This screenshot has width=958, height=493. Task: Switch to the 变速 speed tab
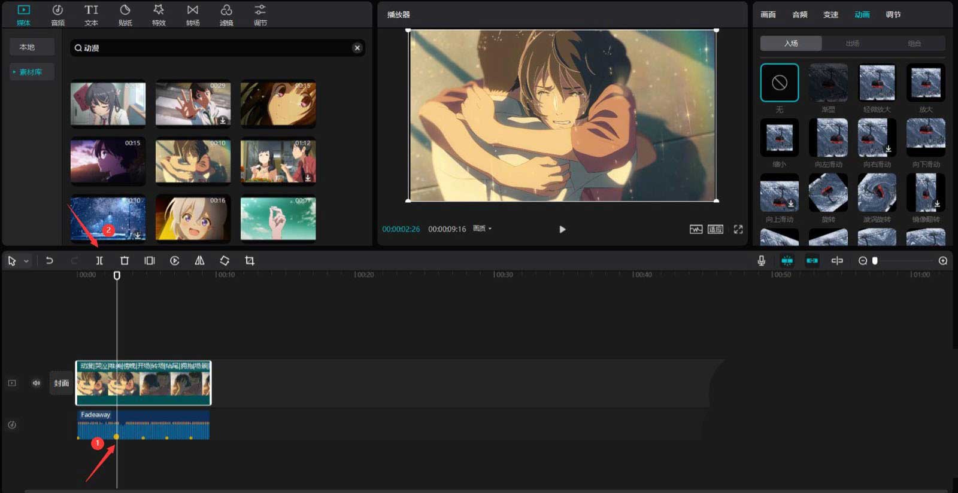(830, 14)
